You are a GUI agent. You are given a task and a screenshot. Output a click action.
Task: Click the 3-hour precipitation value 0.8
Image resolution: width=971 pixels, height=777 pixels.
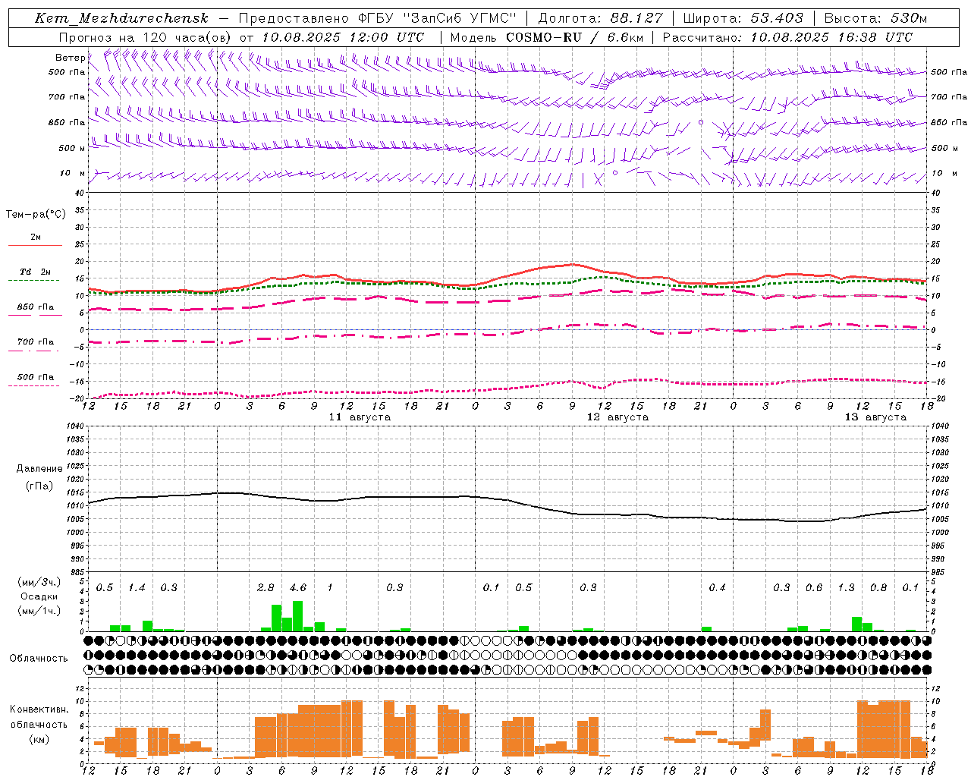click(x=878, y=588)
